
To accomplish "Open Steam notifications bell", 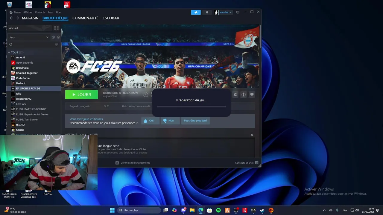I will coord(207,12).
